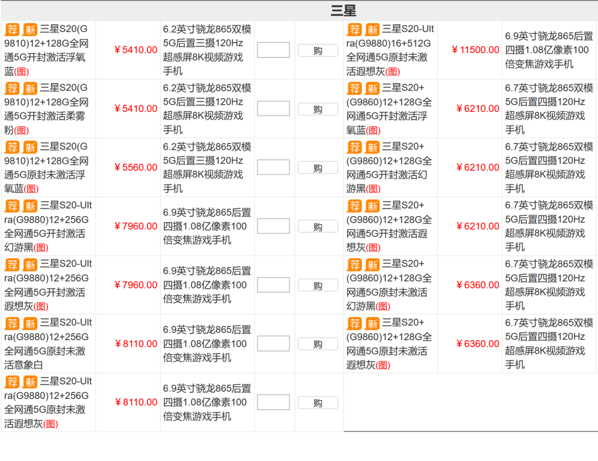Click 荐 badge on S20+ 开封激活浮氧蓝 row
Image resolution: width=598 pixels, height=461 pixels.
(x=354, y=88)
